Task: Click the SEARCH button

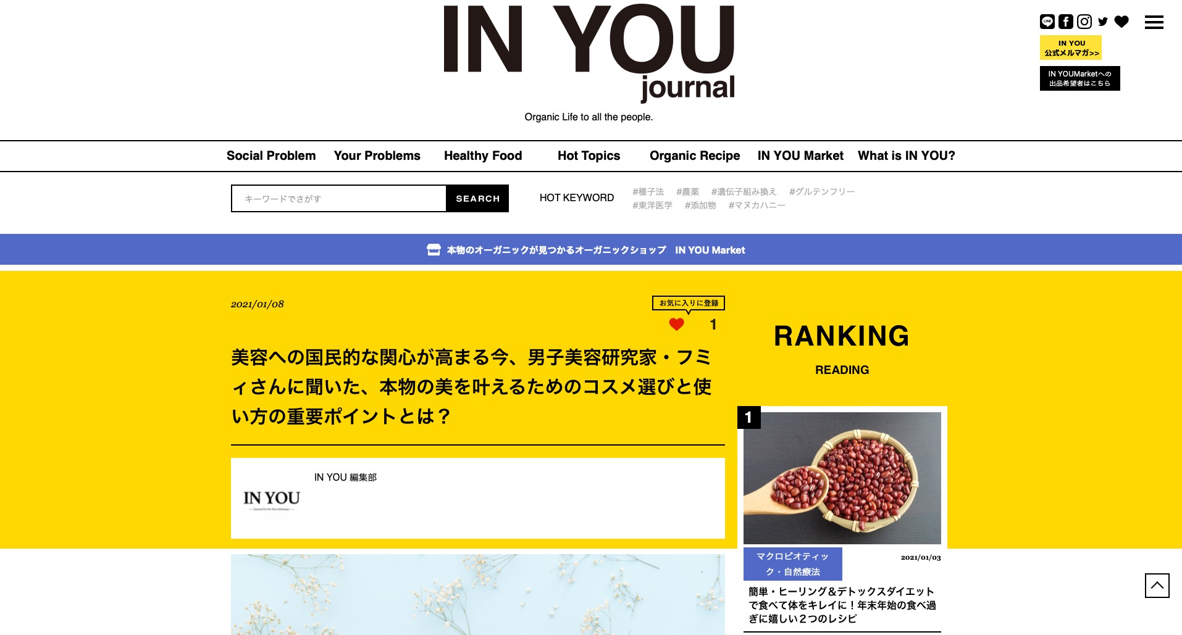Action: [477, 198]
